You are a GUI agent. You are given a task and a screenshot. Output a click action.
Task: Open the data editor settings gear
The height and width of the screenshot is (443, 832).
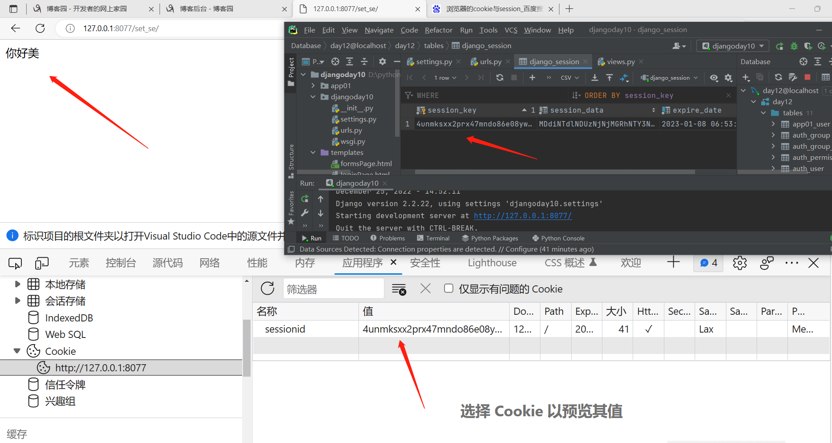point(729,77)
